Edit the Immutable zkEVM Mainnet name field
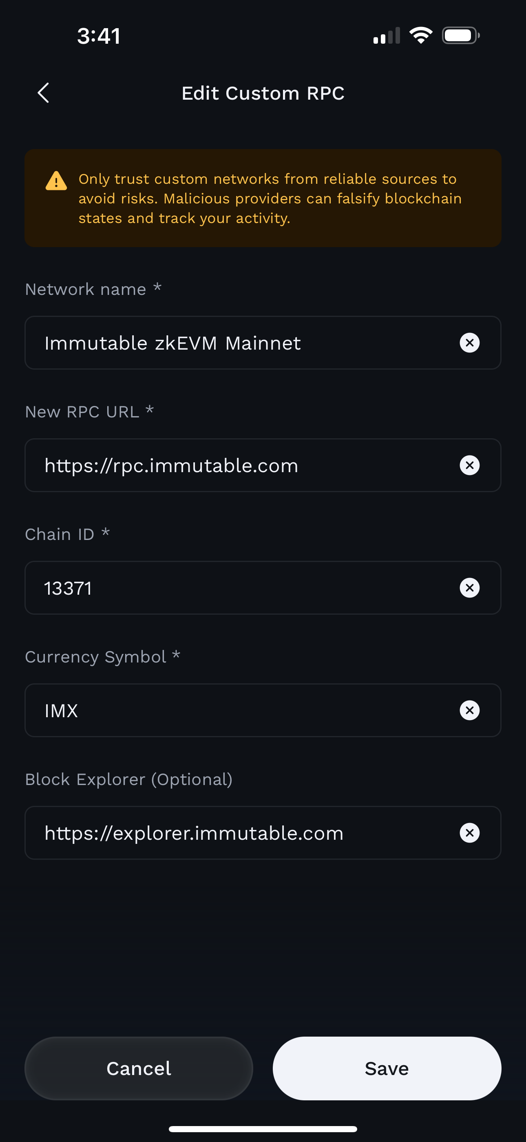Viewport: 526px width, 1142px height. tap(239, 343)
